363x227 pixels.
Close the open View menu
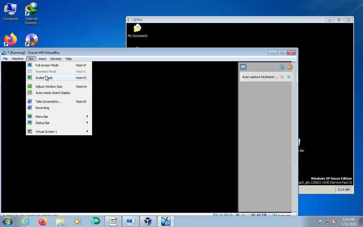tap(31, 59)
